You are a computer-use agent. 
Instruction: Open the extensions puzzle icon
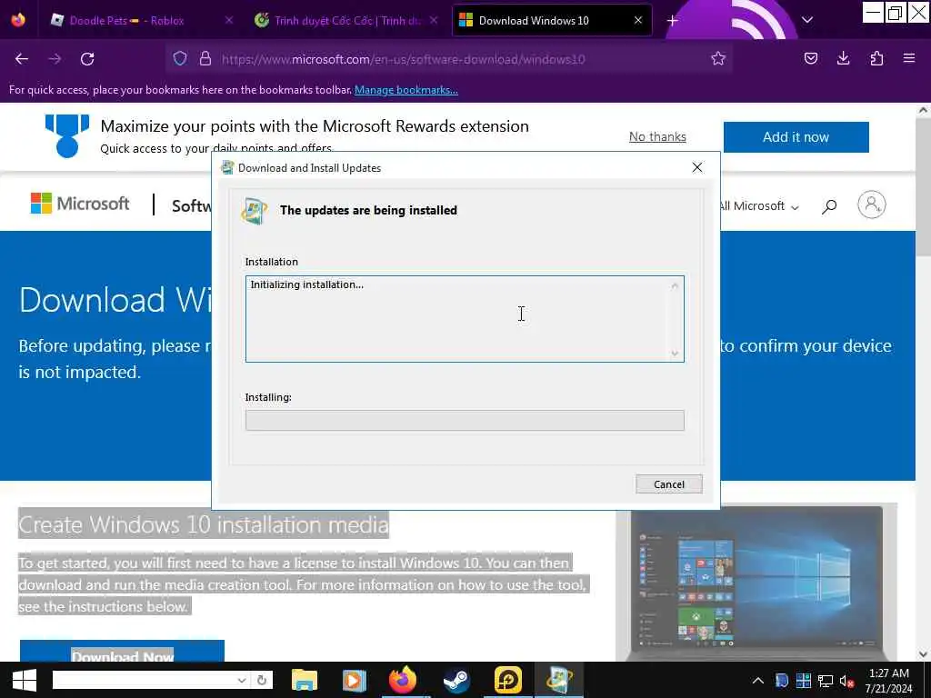pyautogui.click(x=876, y=58)
